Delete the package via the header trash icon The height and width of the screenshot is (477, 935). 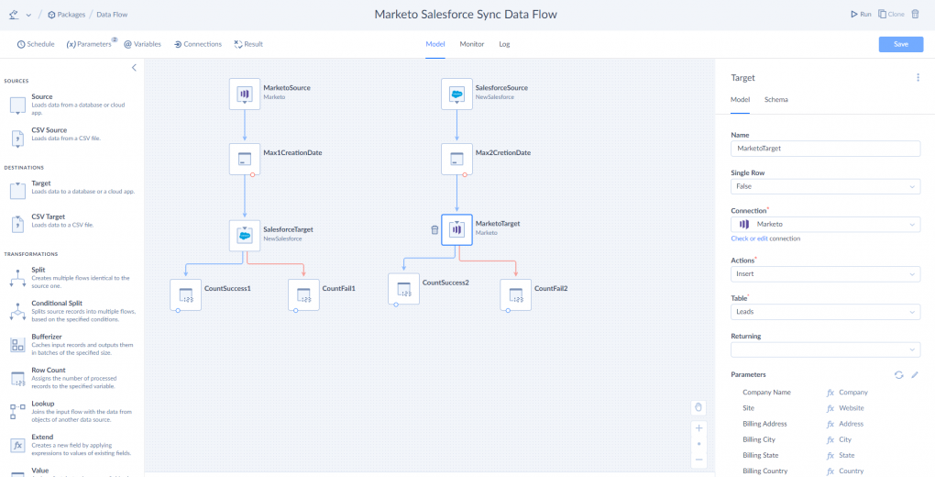coord(916,14)
